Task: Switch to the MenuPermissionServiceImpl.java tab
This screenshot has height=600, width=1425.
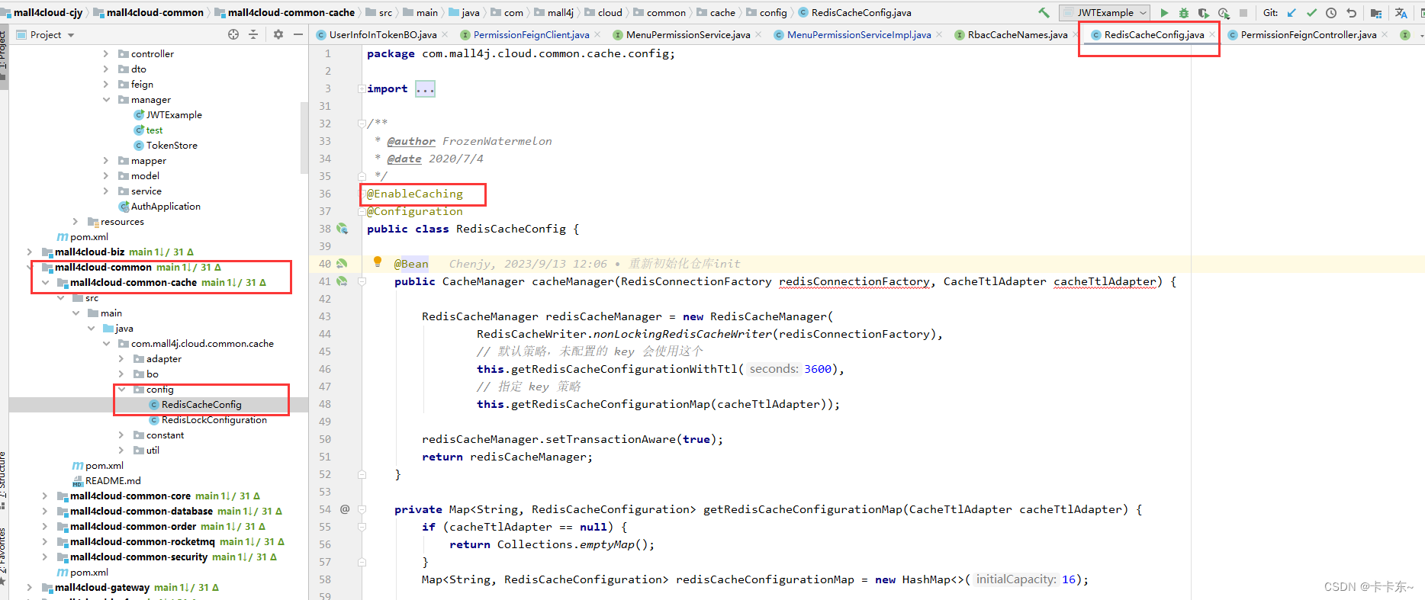Action: coord(859,34)
